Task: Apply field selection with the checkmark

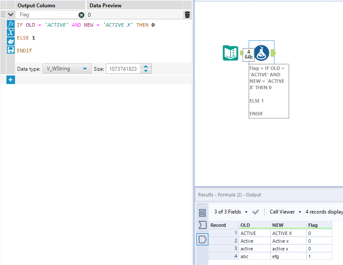Action: [256, 211]
